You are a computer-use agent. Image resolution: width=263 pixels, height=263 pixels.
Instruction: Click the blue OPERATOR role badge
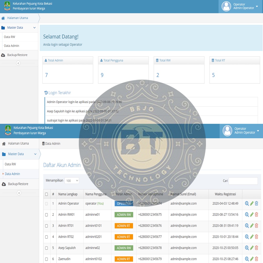[x=124, y=204]
